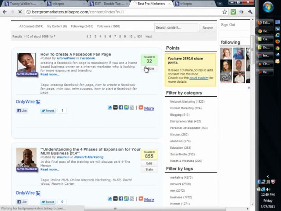The width and height of the screenshot is (281, 211).
Task: Click the OnlyWire logo icon under the first post
Action: coord(38,102)
